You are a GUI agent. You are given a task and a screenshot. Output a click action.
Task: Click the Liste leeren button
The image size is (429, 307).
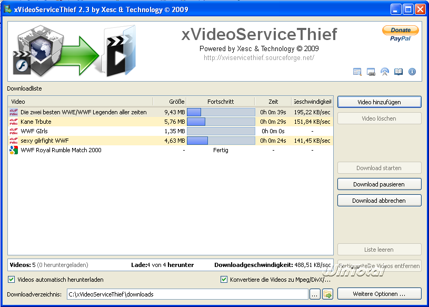click(x=379, y=250)
